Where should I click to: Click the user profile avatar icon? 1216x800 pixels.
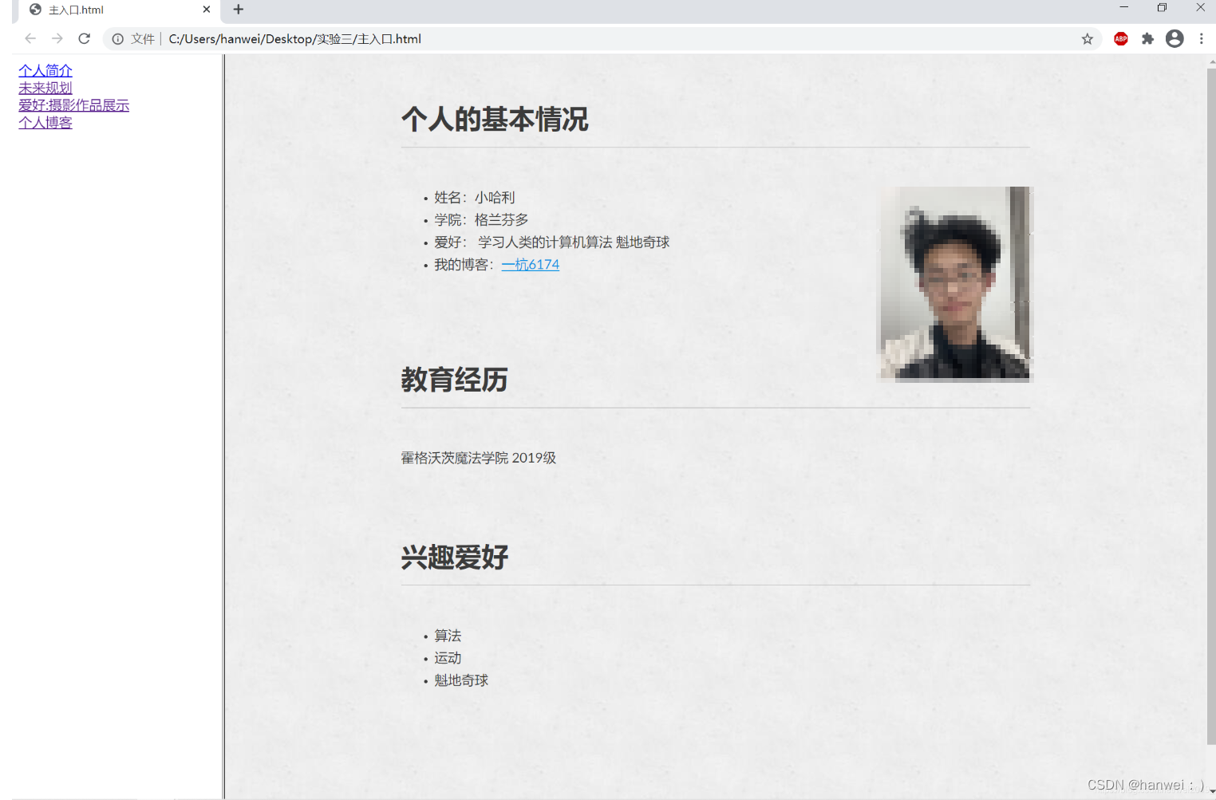tap(1174, 38)
